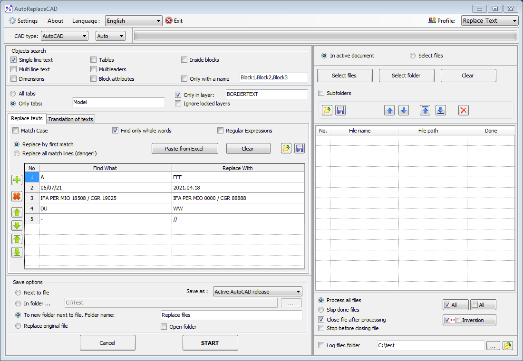Enable Inside blocks option

[184, 60]
